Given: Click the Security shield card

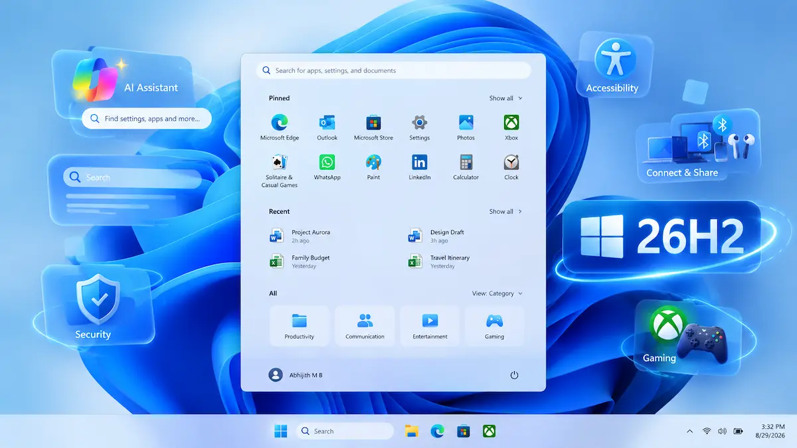Looking at the screenshot, I should coord(98,304).
